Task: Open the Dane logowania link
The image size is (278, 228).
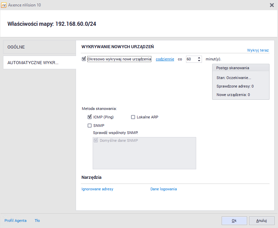Action: 163,189
